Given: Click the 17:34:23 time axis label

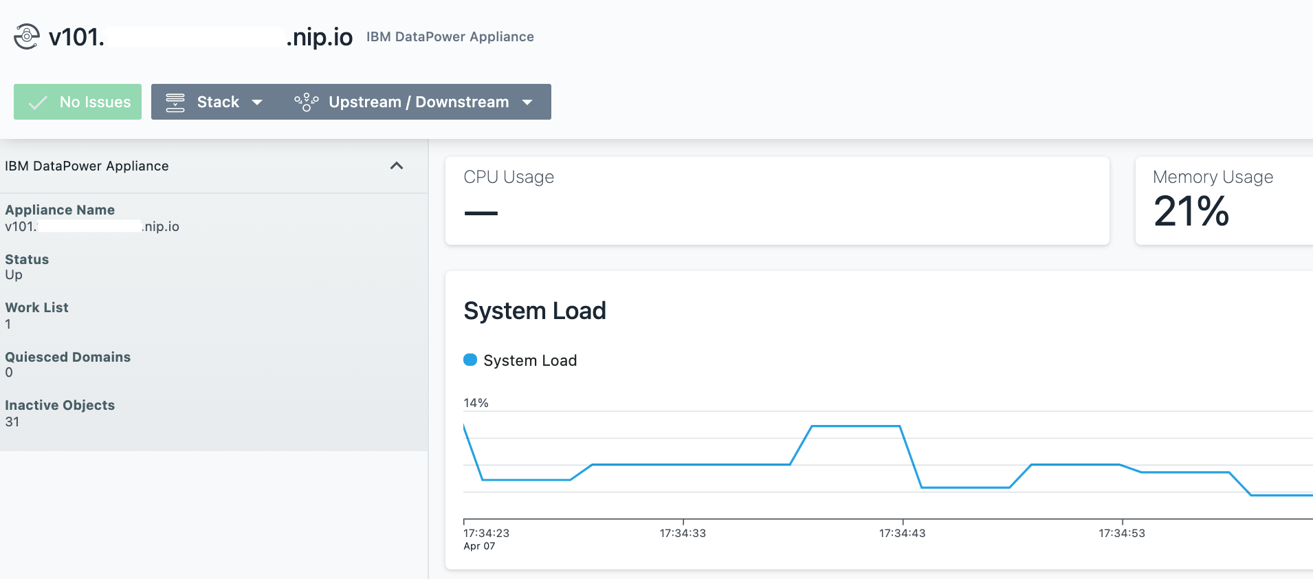Looking at the screenshot, I should pos(486,533).
